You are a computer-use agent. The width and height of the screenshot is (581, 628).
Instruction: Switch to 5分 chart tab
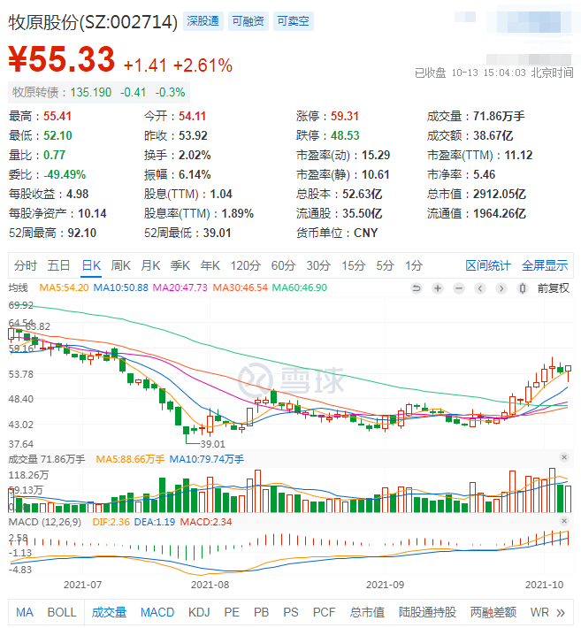(x=386, y=265)
